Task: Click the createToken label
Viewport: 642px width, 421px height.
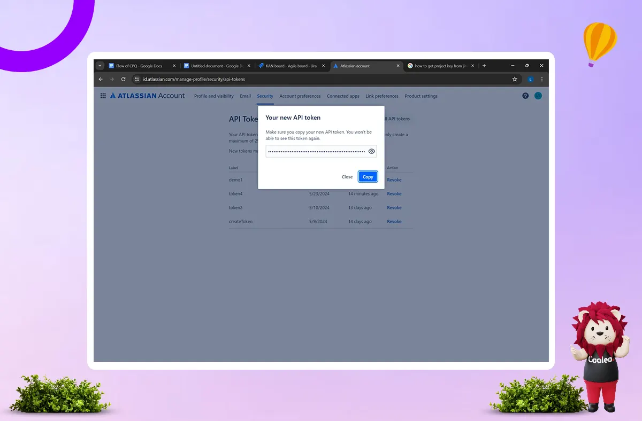Action: 241,222
